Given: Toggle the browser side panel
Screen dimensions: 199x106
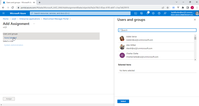Looking at the screenshot, I should (188, 8).
